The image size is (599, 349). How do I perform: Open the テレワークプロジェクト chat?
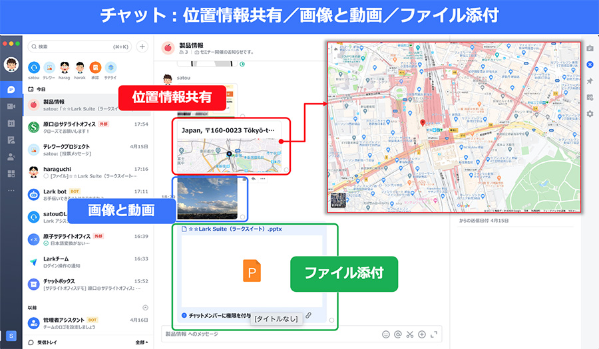click(x=88, y=150)
